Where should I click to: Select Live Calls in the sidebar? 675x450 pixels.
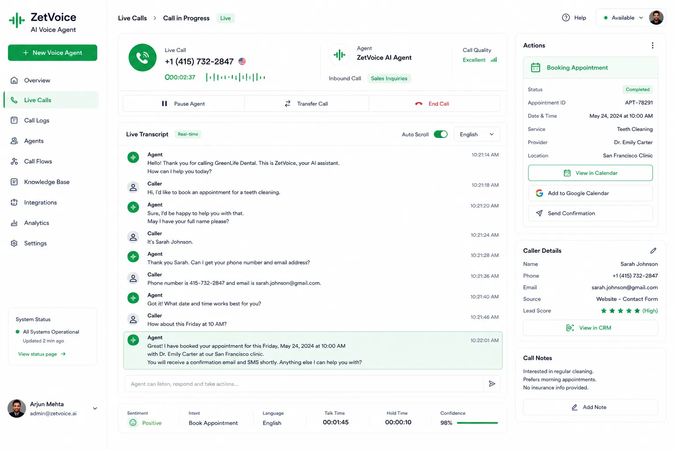pos(51,100)
